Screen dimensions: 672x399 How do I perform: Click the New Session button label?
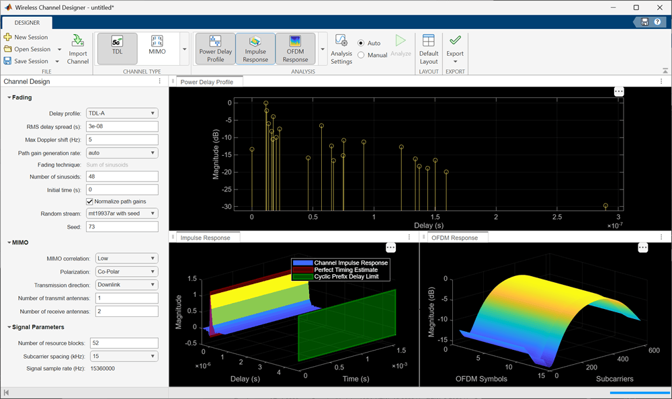31,38
